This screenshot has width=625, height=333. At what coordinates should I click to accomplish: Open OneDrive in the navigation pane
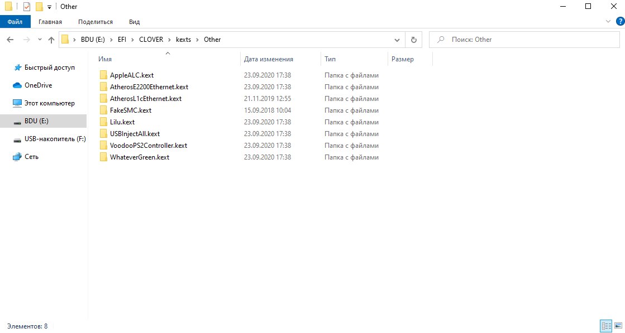click(x=39, y=85)
